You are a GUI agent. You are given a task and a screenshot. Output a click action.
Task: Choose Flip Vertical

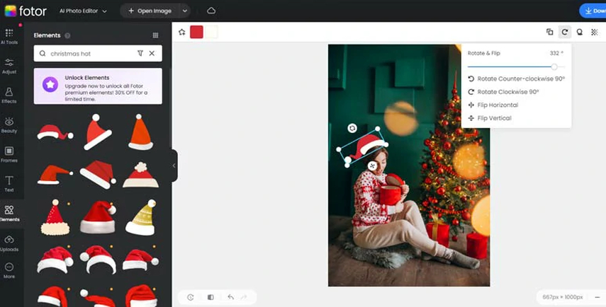[489, 118]
